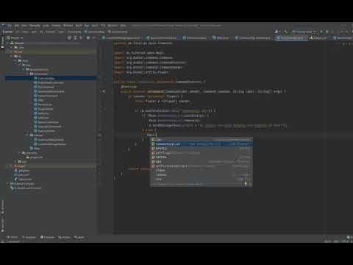Collapse the Listener package arrow in tree
The height and width of the screenshot is (265, 353).
(27, 135)
